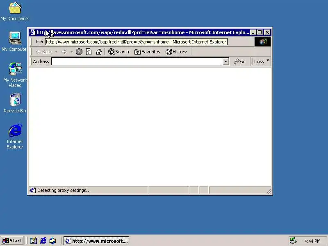This screenshot has height=246, width=328.
Task: Open the Favorites pane
Action: (x=147, y=52)
